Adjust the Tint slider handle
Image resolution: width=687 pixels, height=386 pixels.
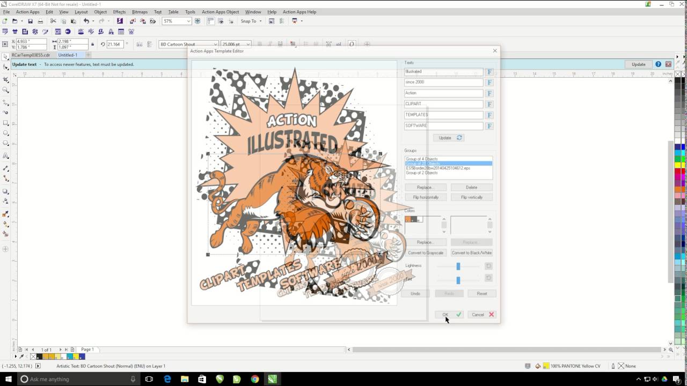[x=458, y=280]
